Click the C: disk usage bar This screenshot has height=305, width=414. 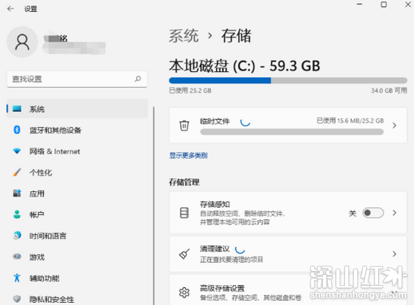[x=288, y=80]
